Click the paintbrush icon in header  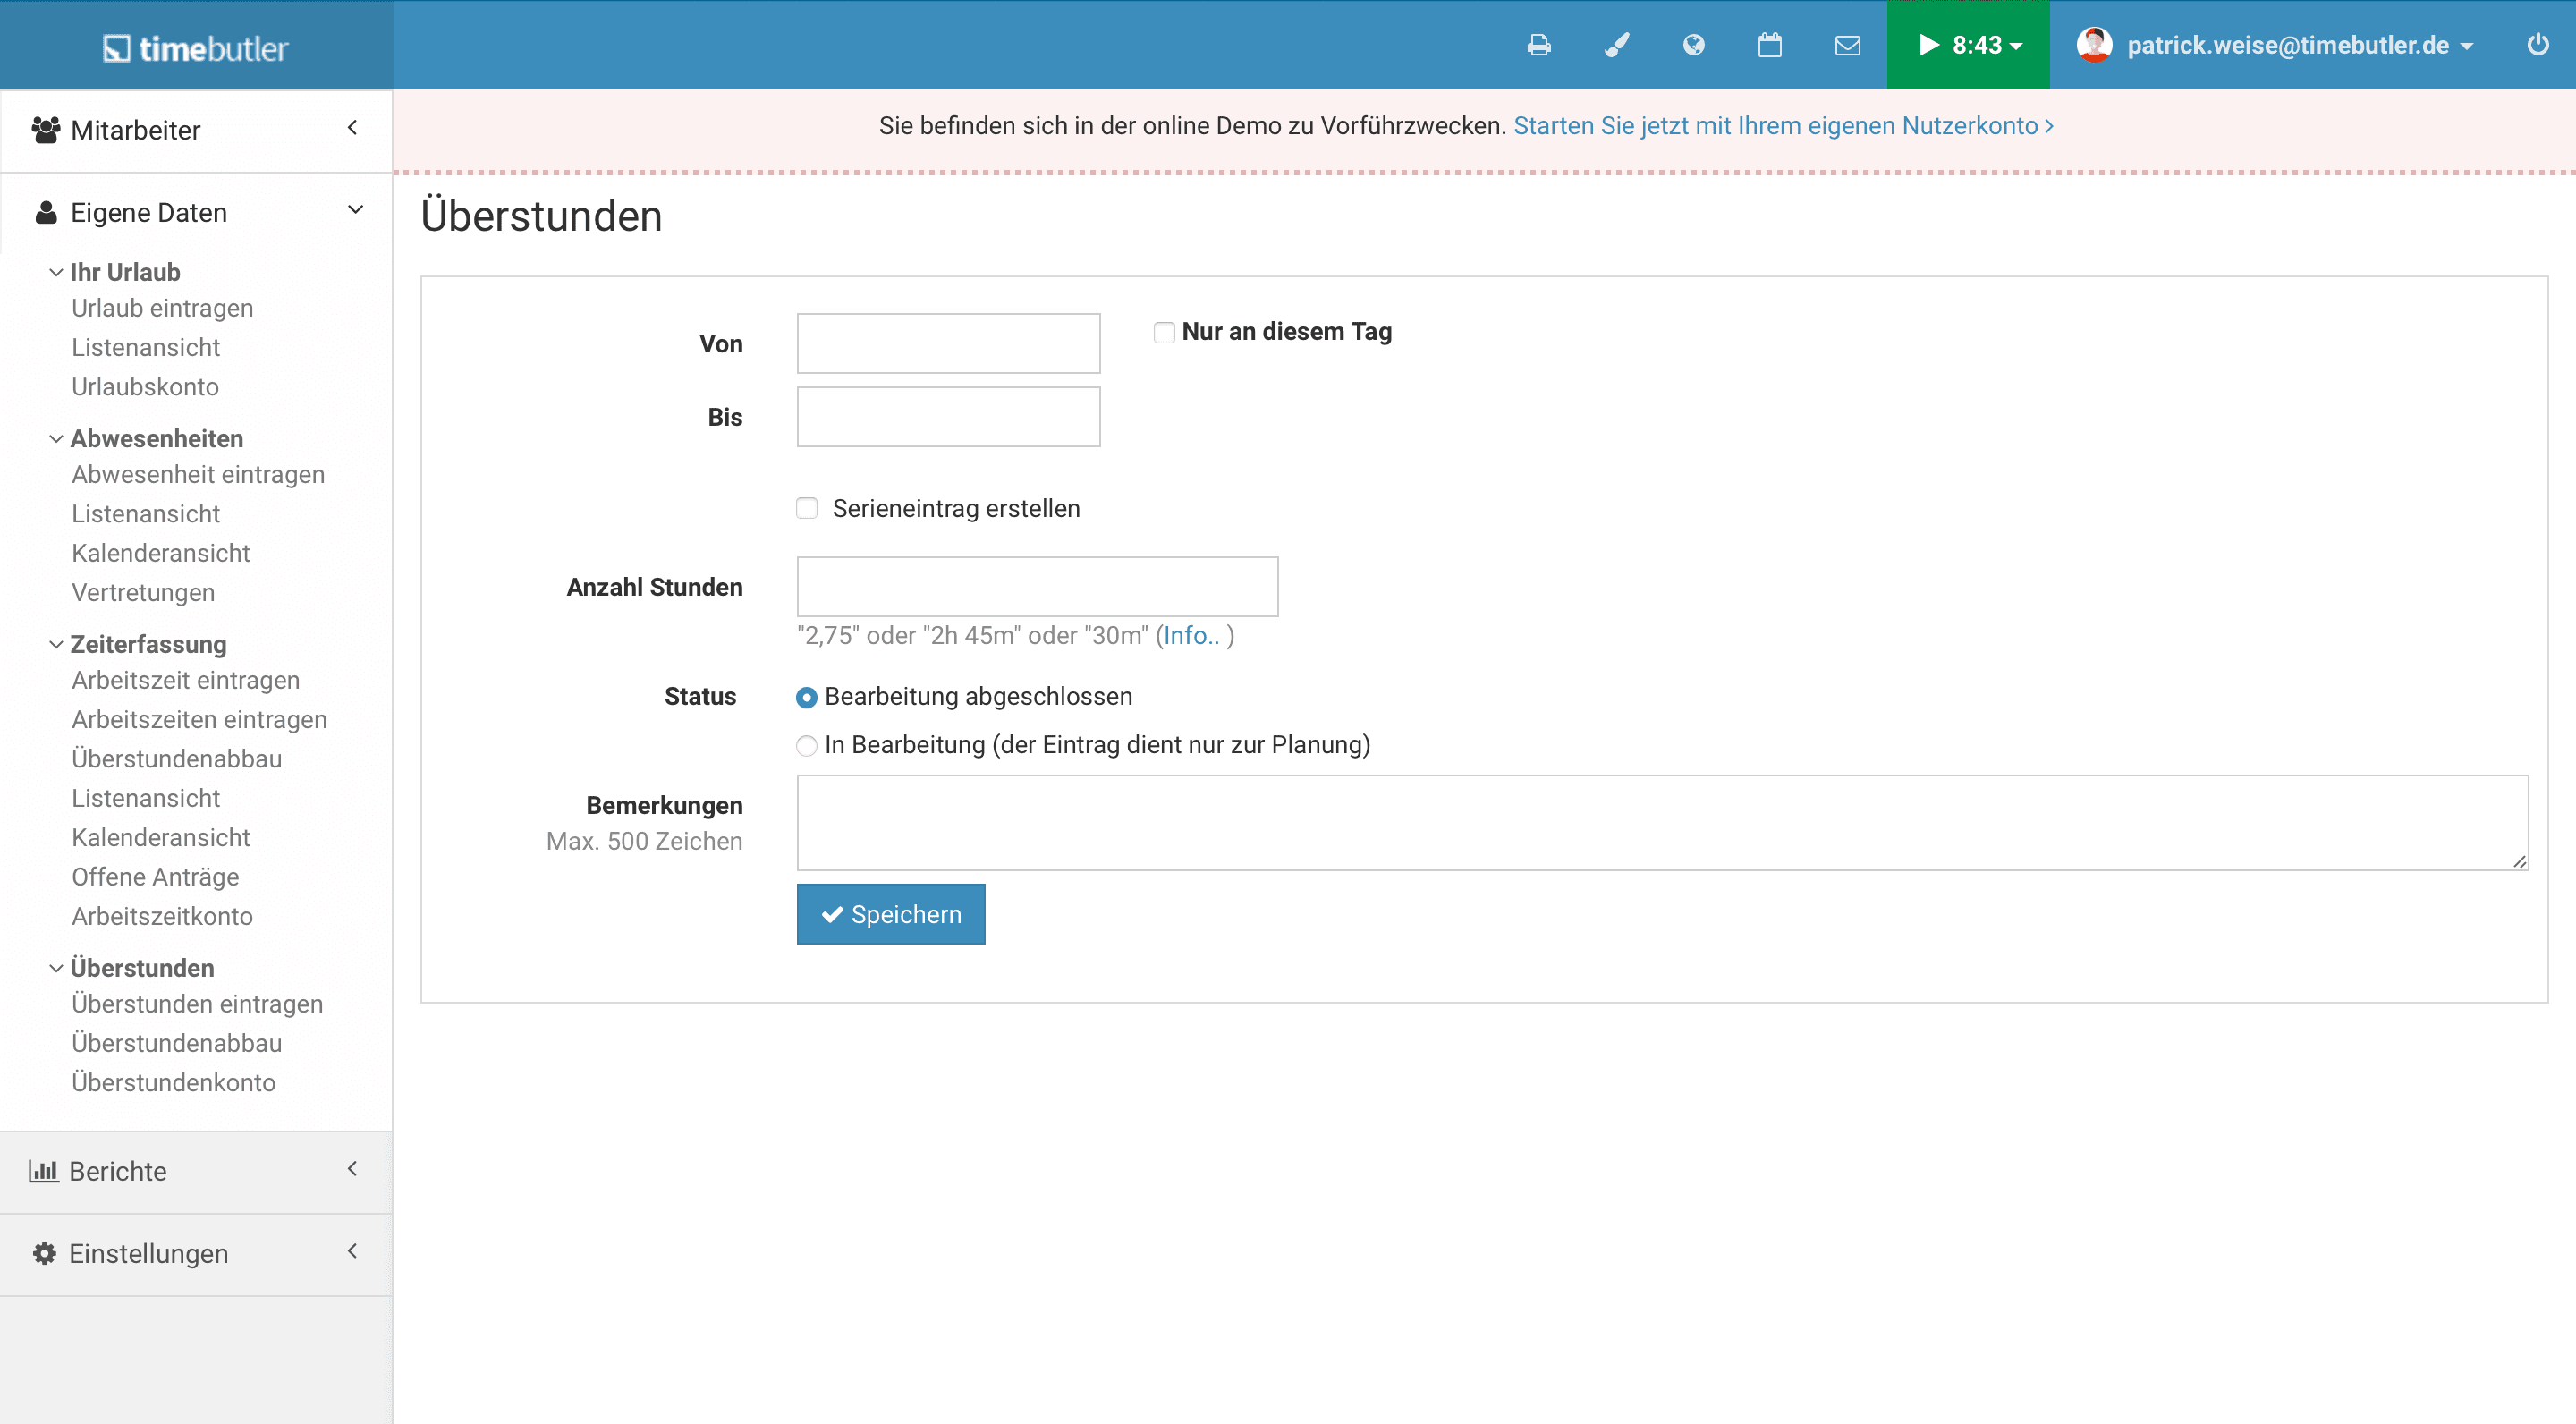click(x=1616, y=45)
